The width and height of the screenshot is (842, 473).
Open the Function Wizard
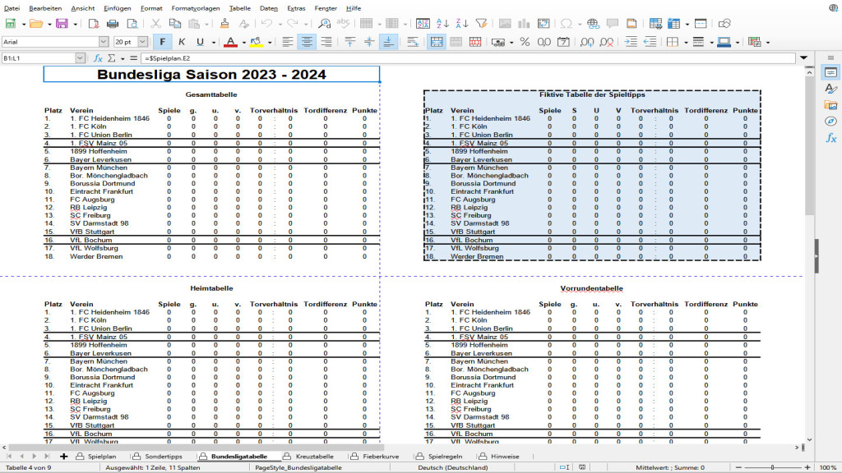point(97,58)
